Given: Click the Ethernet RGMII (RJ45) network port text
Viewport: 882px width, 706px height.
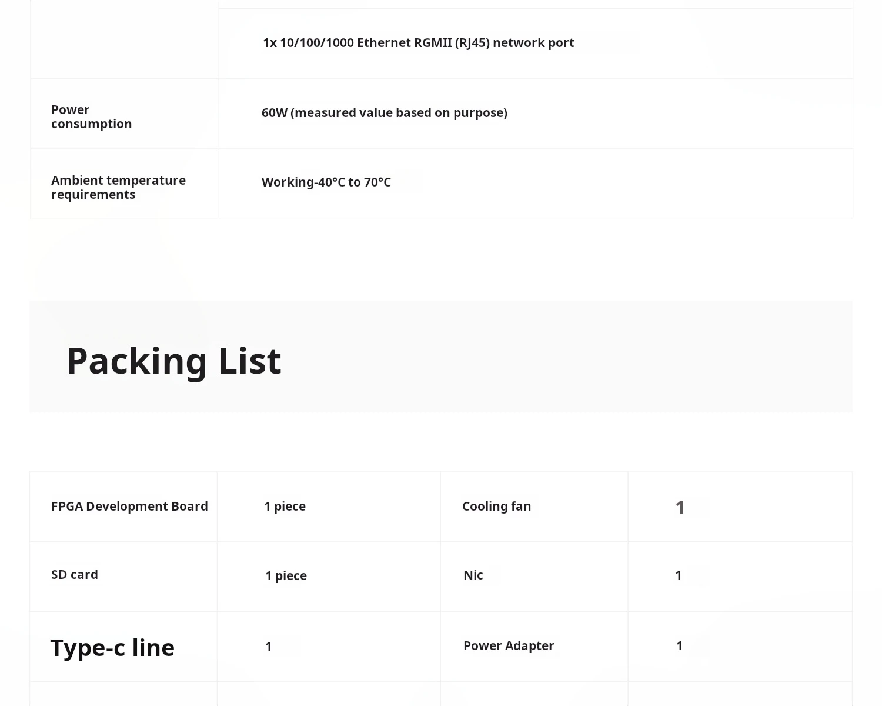Looking at the screenshot, I should [x=418, y=43].
